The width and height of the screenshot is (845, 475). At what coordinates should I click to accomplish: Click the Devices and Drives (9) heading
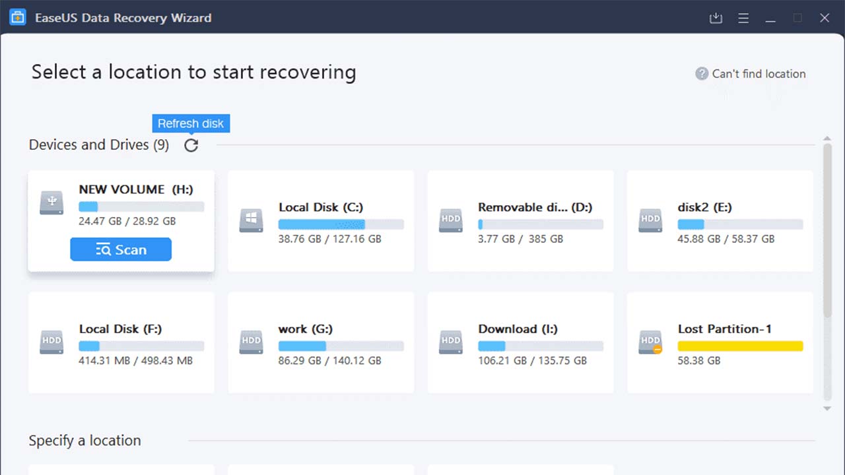pos(99,145)
